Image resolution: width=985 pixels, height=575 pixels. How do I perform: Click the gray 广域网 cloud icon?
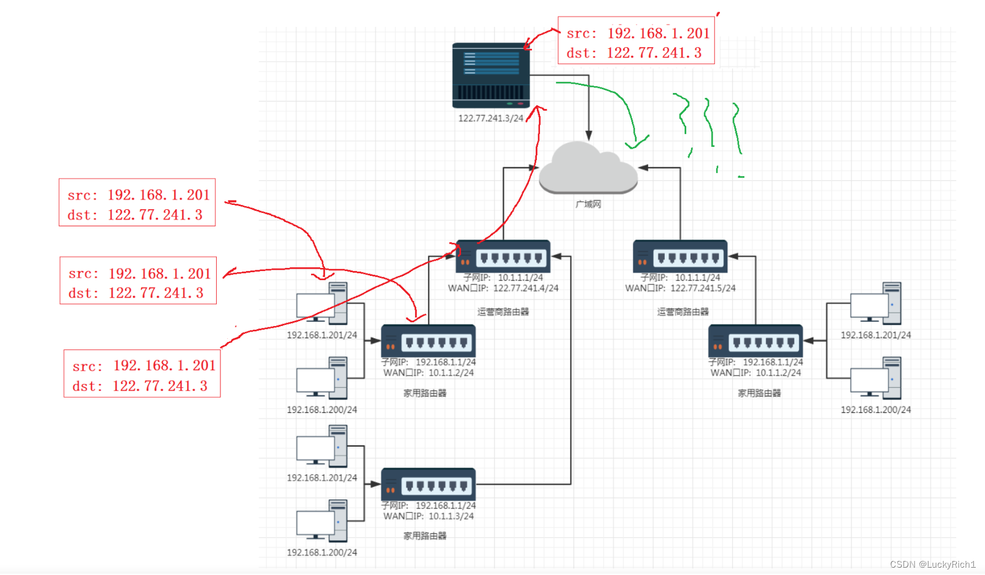(x=588, y=168)
